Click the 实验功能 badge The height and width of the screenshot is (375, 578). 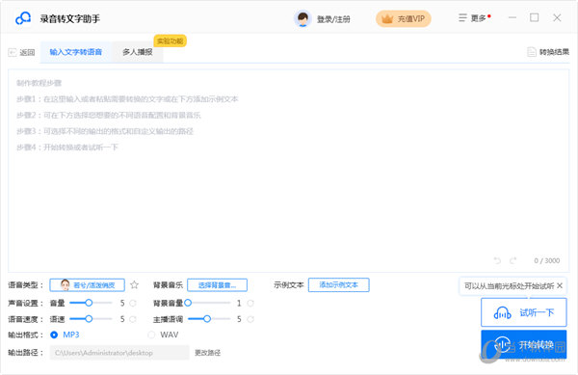pos(170,40)
